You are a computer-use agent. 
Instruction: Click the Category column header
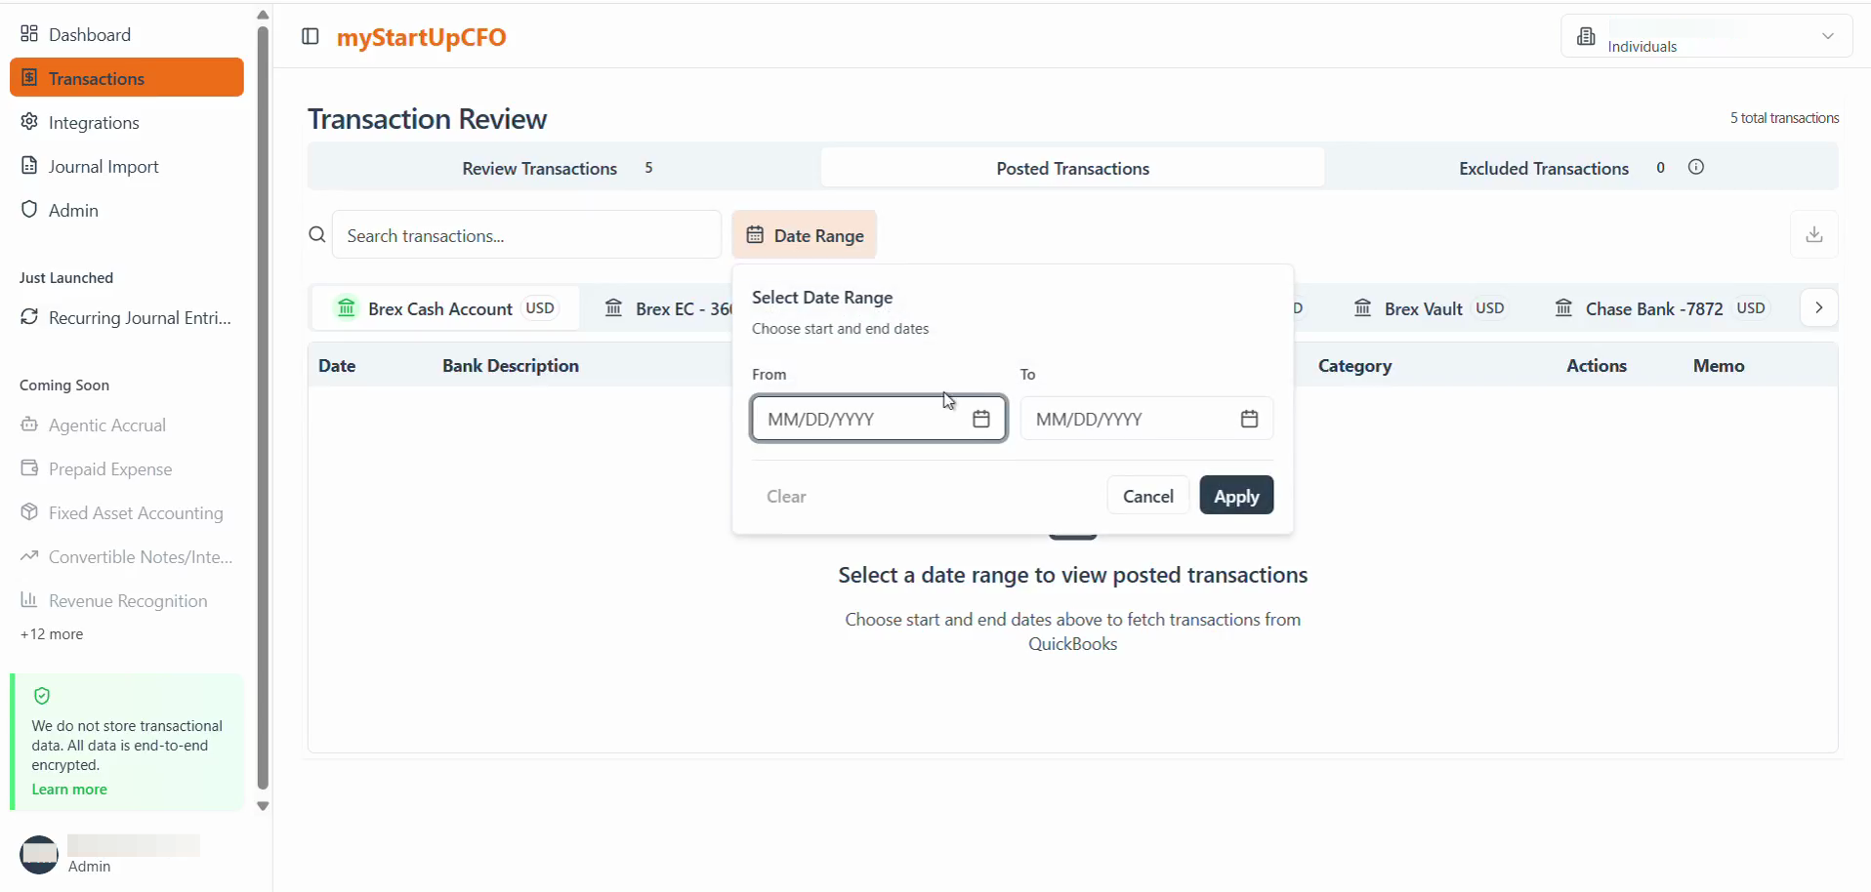pos(1354,366)
